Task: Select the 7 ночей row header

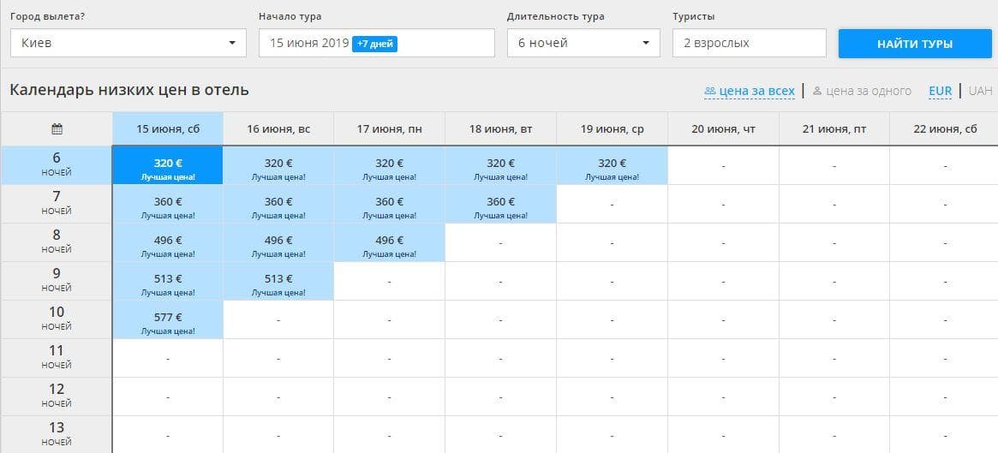Action: (57, 203)
